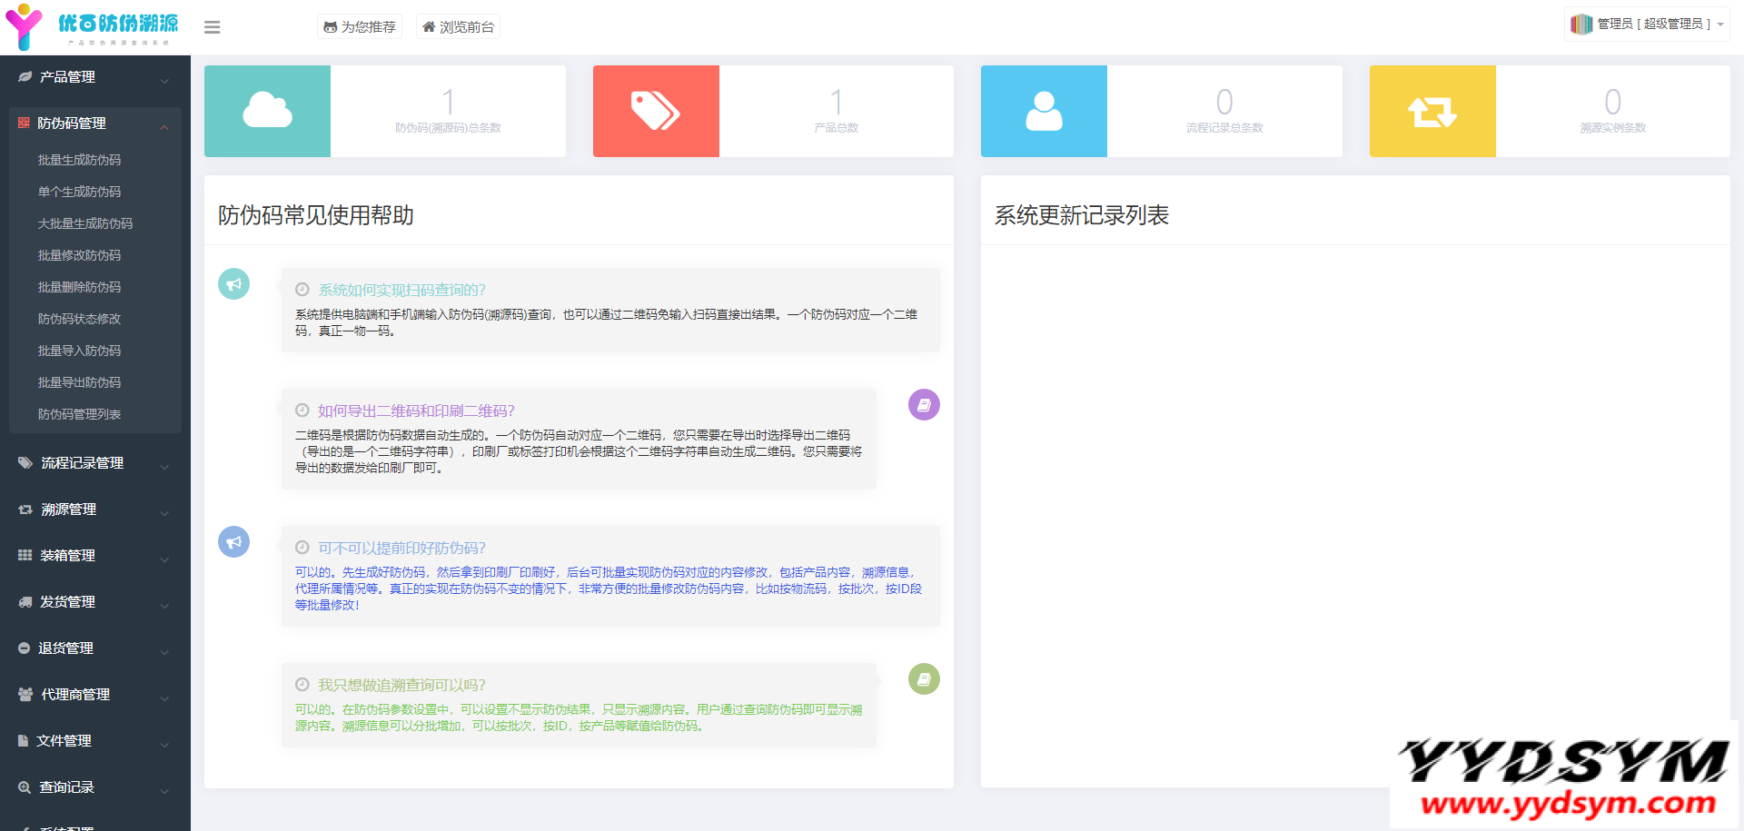Open 防伪码管理列表 submenu item
1744x831 pixels.
tap(79, 414)
